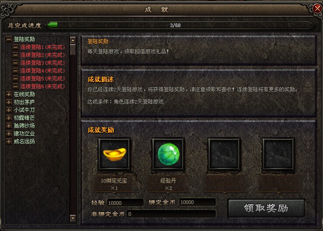Image resolution: width=323 pixels, height=231 pixels.
Task: Open the 威名远扬 achievement category
Action: [25, 141]
